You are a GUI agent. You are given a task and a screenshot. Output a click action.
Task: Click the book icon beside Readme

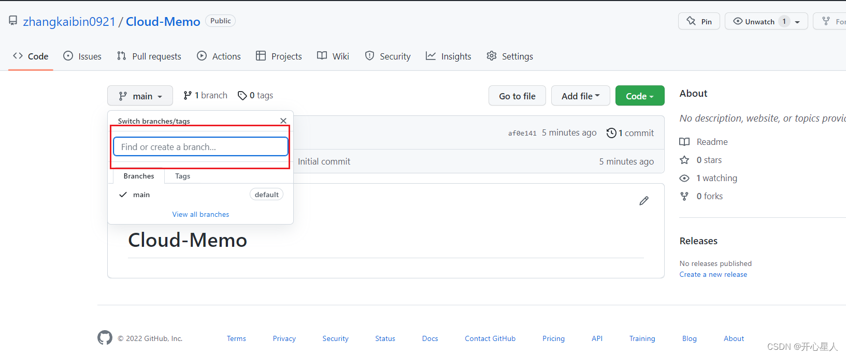684,142
